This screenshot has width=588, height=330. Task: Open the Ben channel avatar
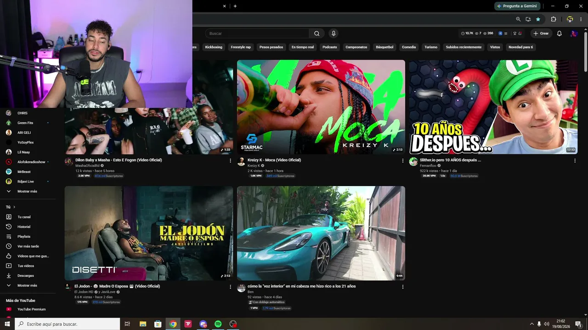click(241, 288)
